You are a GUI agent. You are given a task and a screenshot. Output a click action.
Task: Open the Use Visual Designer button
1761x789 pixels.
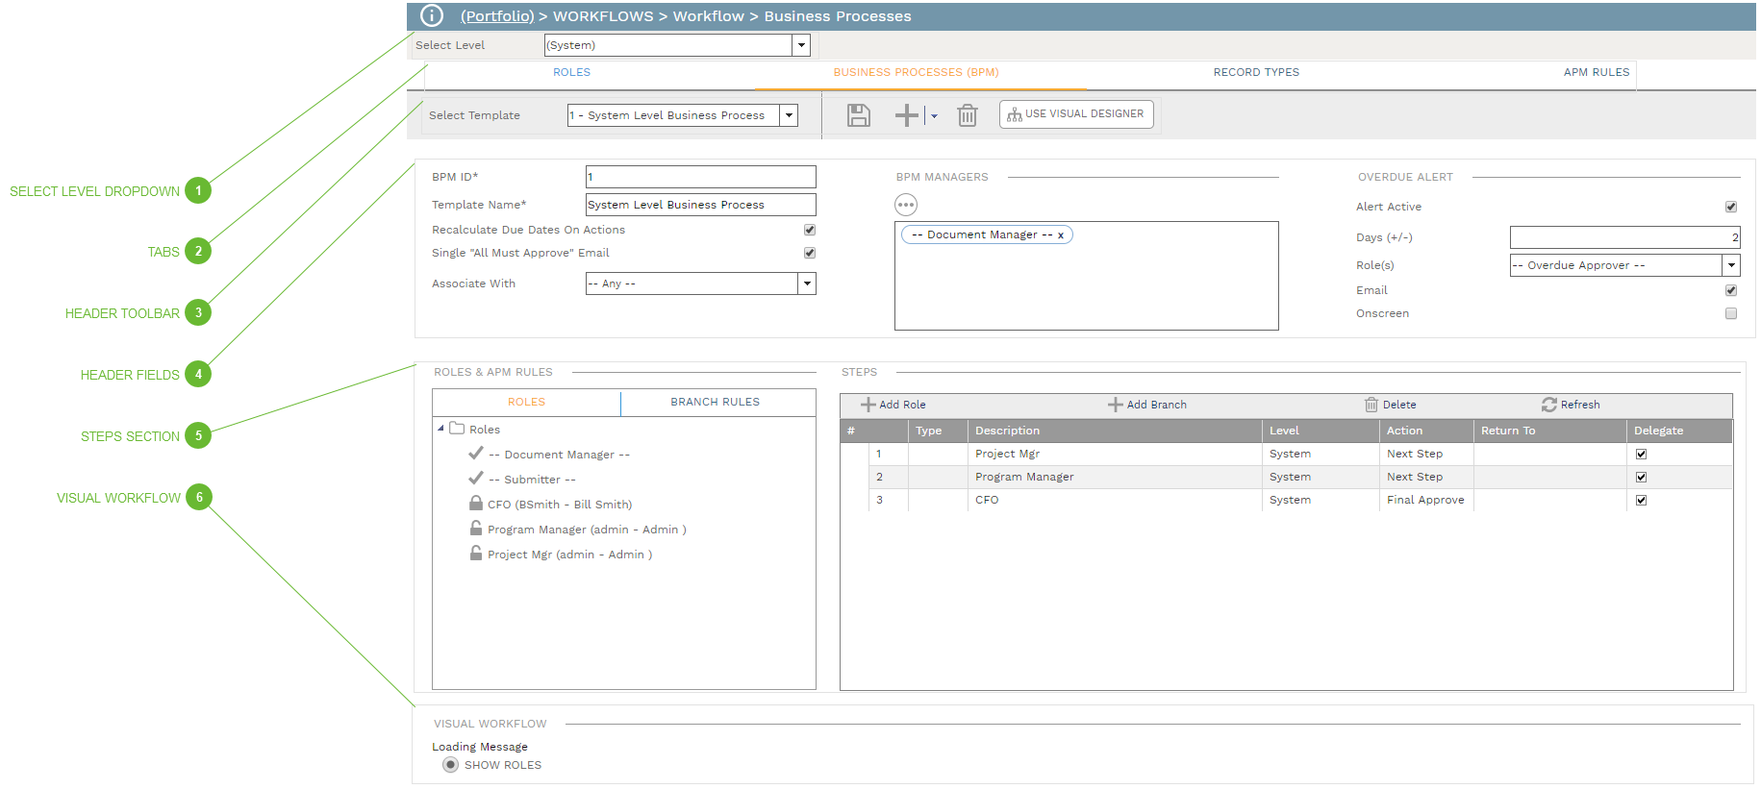click(x=1076, y=114)
